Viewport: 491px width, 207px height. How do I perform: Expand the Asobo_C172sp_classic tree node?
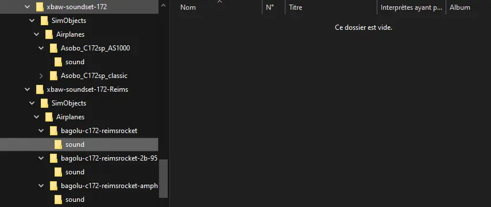(41, 76)
